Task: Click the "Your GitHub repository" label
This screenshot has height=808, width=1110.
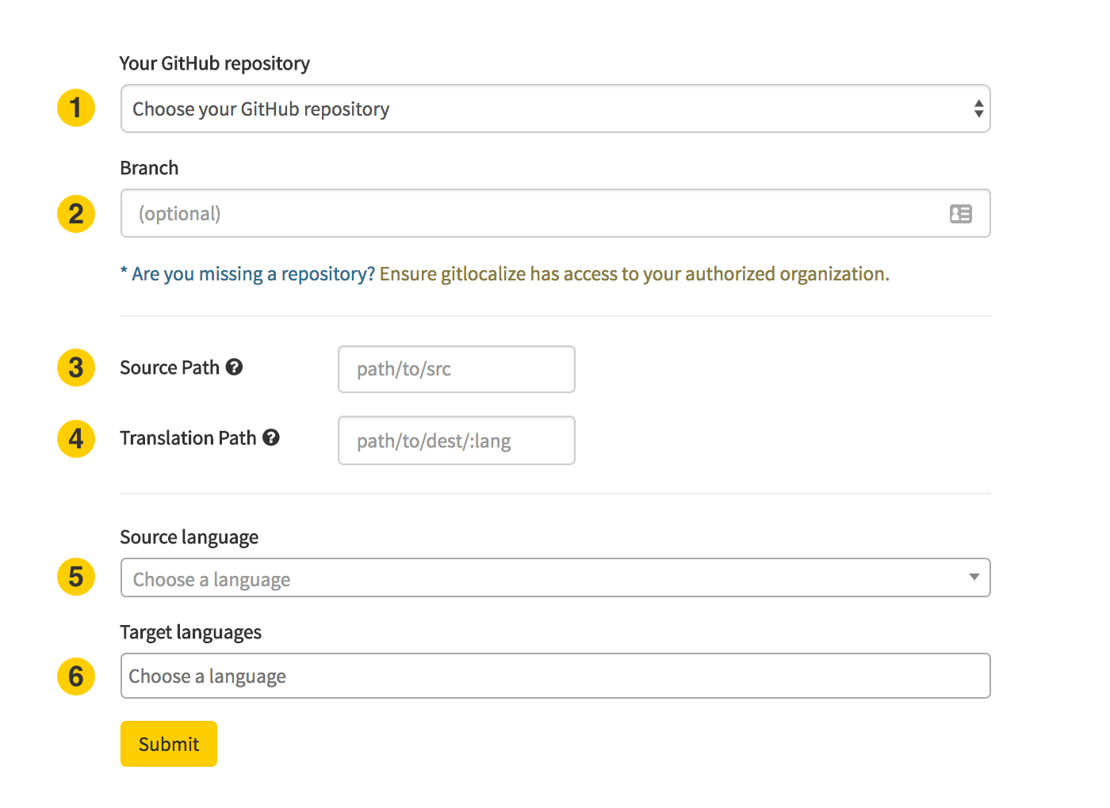Action: point(215,63)
